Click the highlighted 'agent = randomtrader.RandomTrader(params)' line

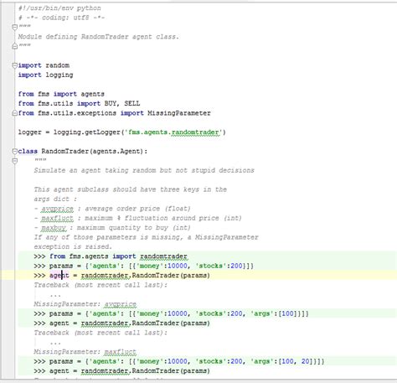[x=121, y=276]
